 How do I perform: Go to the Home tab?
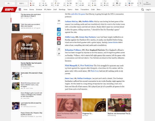point(25,9)
